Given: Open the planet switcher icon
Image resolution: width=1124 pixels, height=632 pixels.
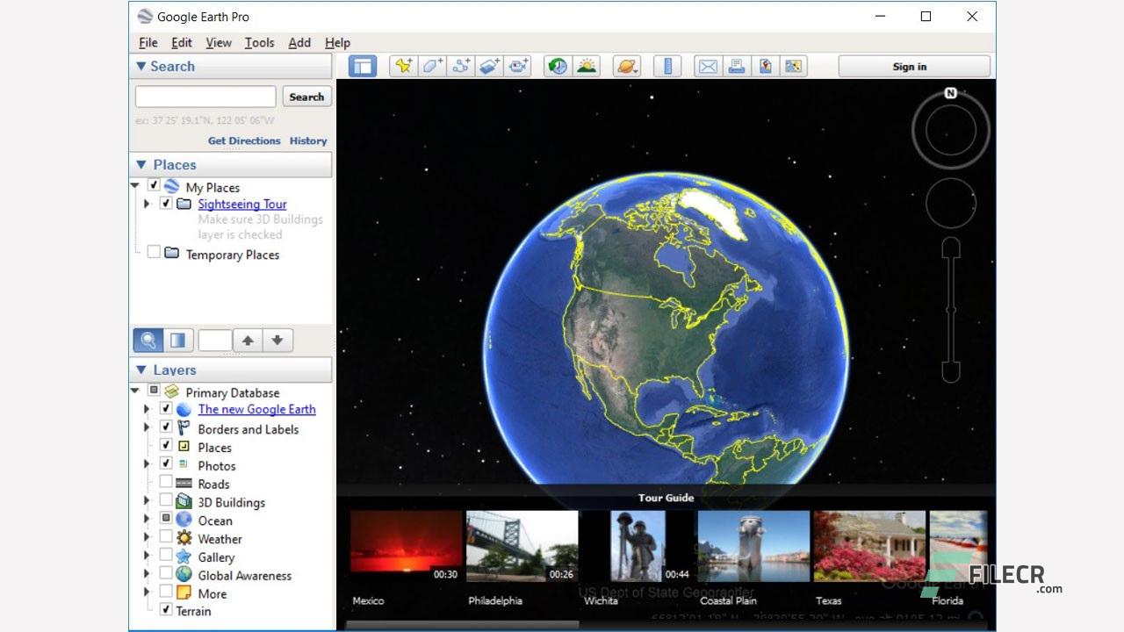Looking at the screenshot, I should (x=627, y=66).
